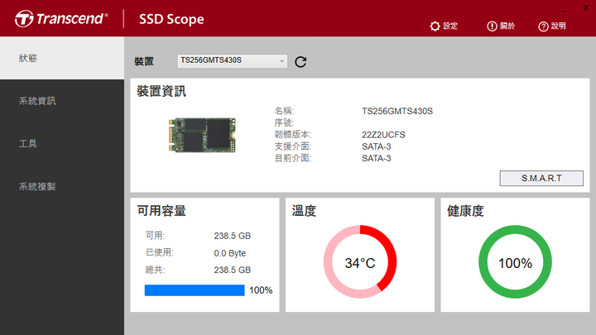Viewport: 596px width, 335px height.
Task: Click the 關於 about label
Action: pyautogui.click(x=507, y=26)
